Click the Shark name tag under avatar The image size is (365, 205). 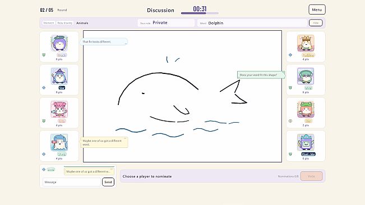pos(62,154)
